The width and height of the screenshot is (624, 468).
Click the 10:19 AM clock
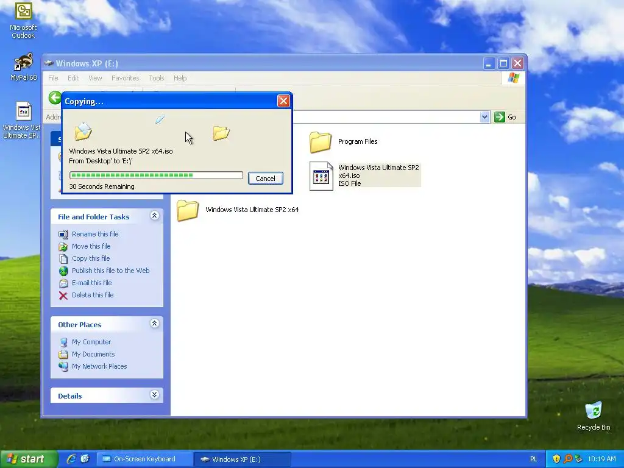(x=601, y=459)
